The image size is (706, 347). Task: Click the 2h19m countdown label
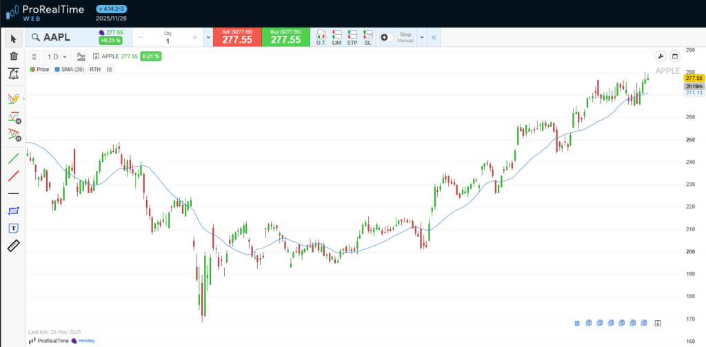pyautogui.click(x=694, y=86)
